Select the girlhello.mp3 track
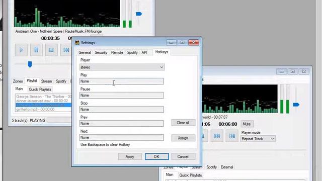This screenshot has height=181, width=322. point(44,110)
